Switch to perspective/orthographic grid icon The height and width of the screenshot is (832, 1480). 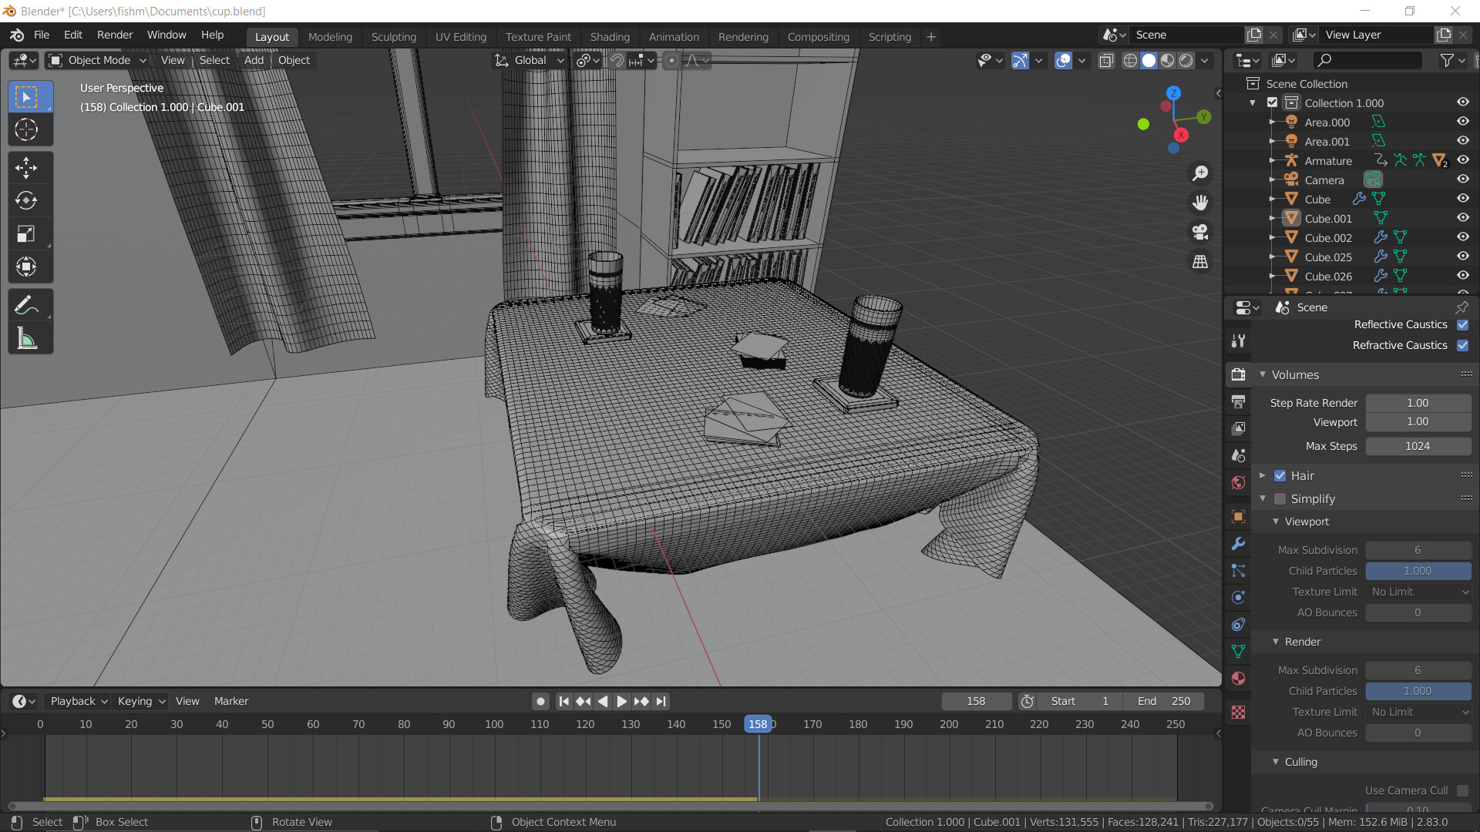click(1200, 262)
